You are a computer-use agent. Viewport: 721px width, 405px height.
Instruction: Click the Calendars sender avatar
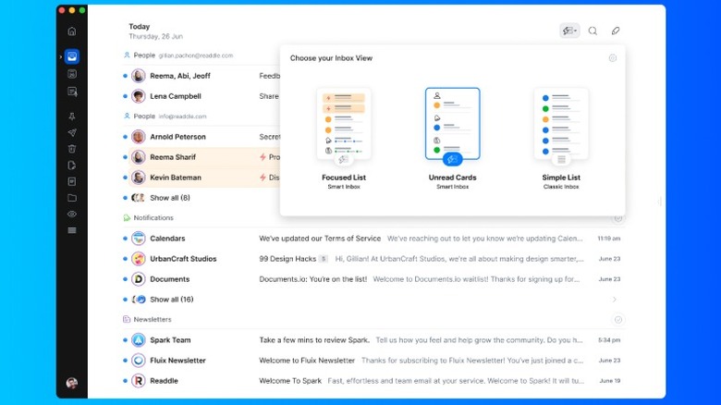[x=139, y=239]
